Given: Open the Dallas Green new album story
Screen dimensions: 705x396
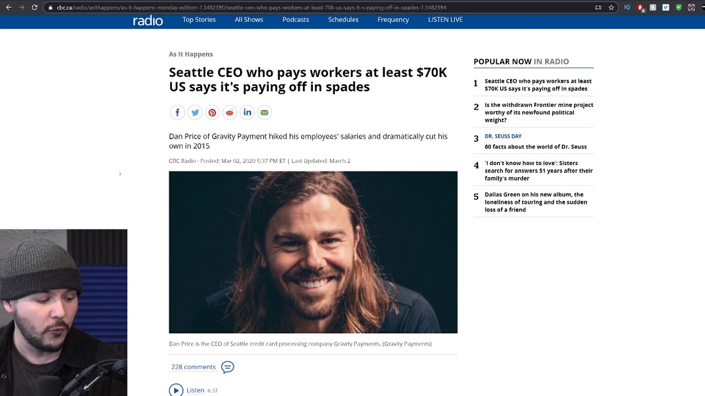Looking at the screenshot, I should 536,202.
